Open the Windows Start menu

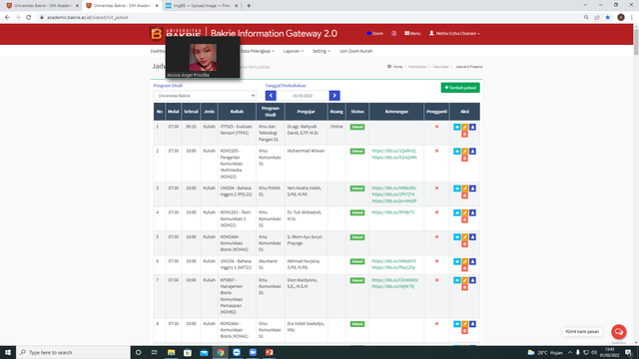tap(8, 352)
